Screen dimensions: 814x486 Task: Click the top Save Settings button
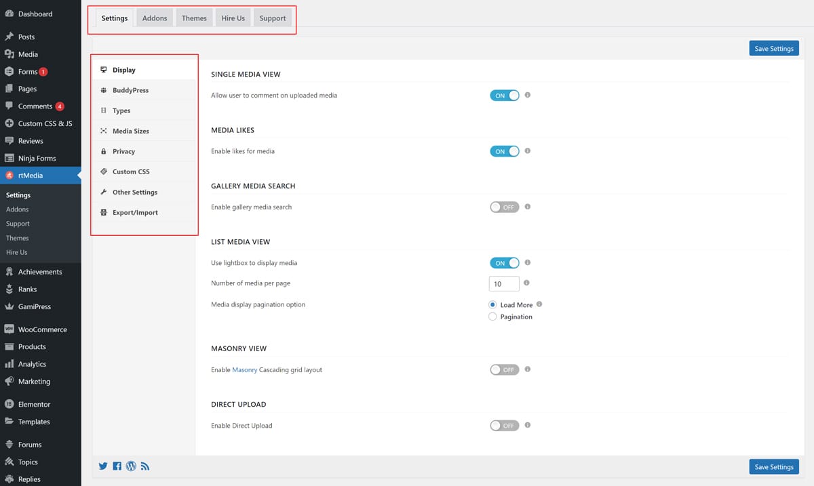[774, 49]
